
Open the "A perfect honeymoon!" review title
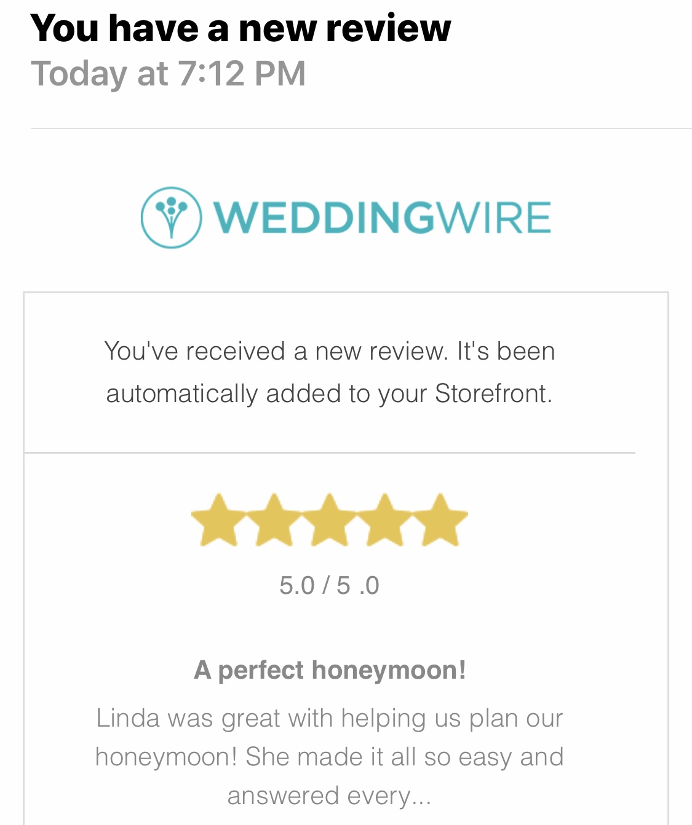330,670
